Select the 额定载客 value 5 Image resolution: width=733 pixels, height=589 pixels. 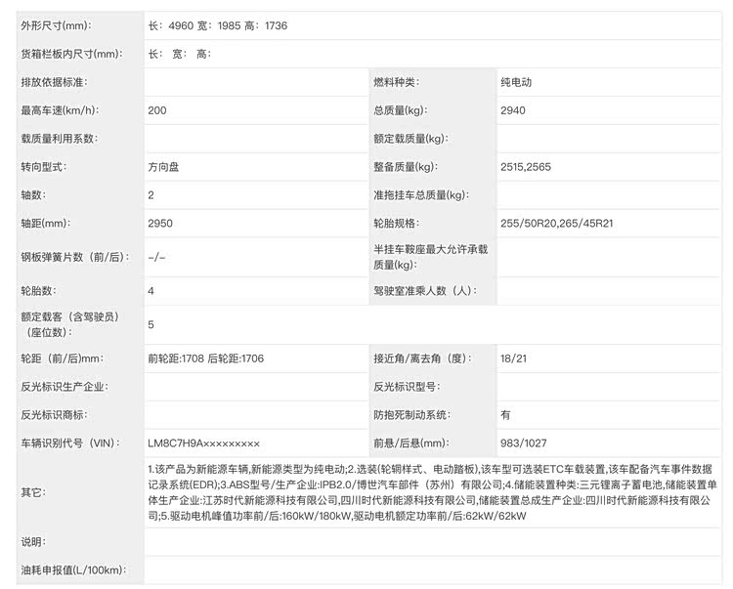151,324
